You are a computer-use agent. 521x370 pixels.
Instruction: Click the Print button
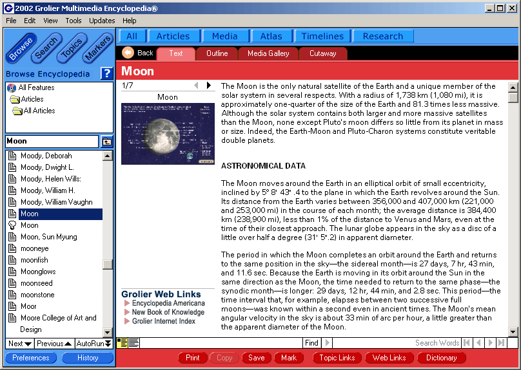pos(193,358)
